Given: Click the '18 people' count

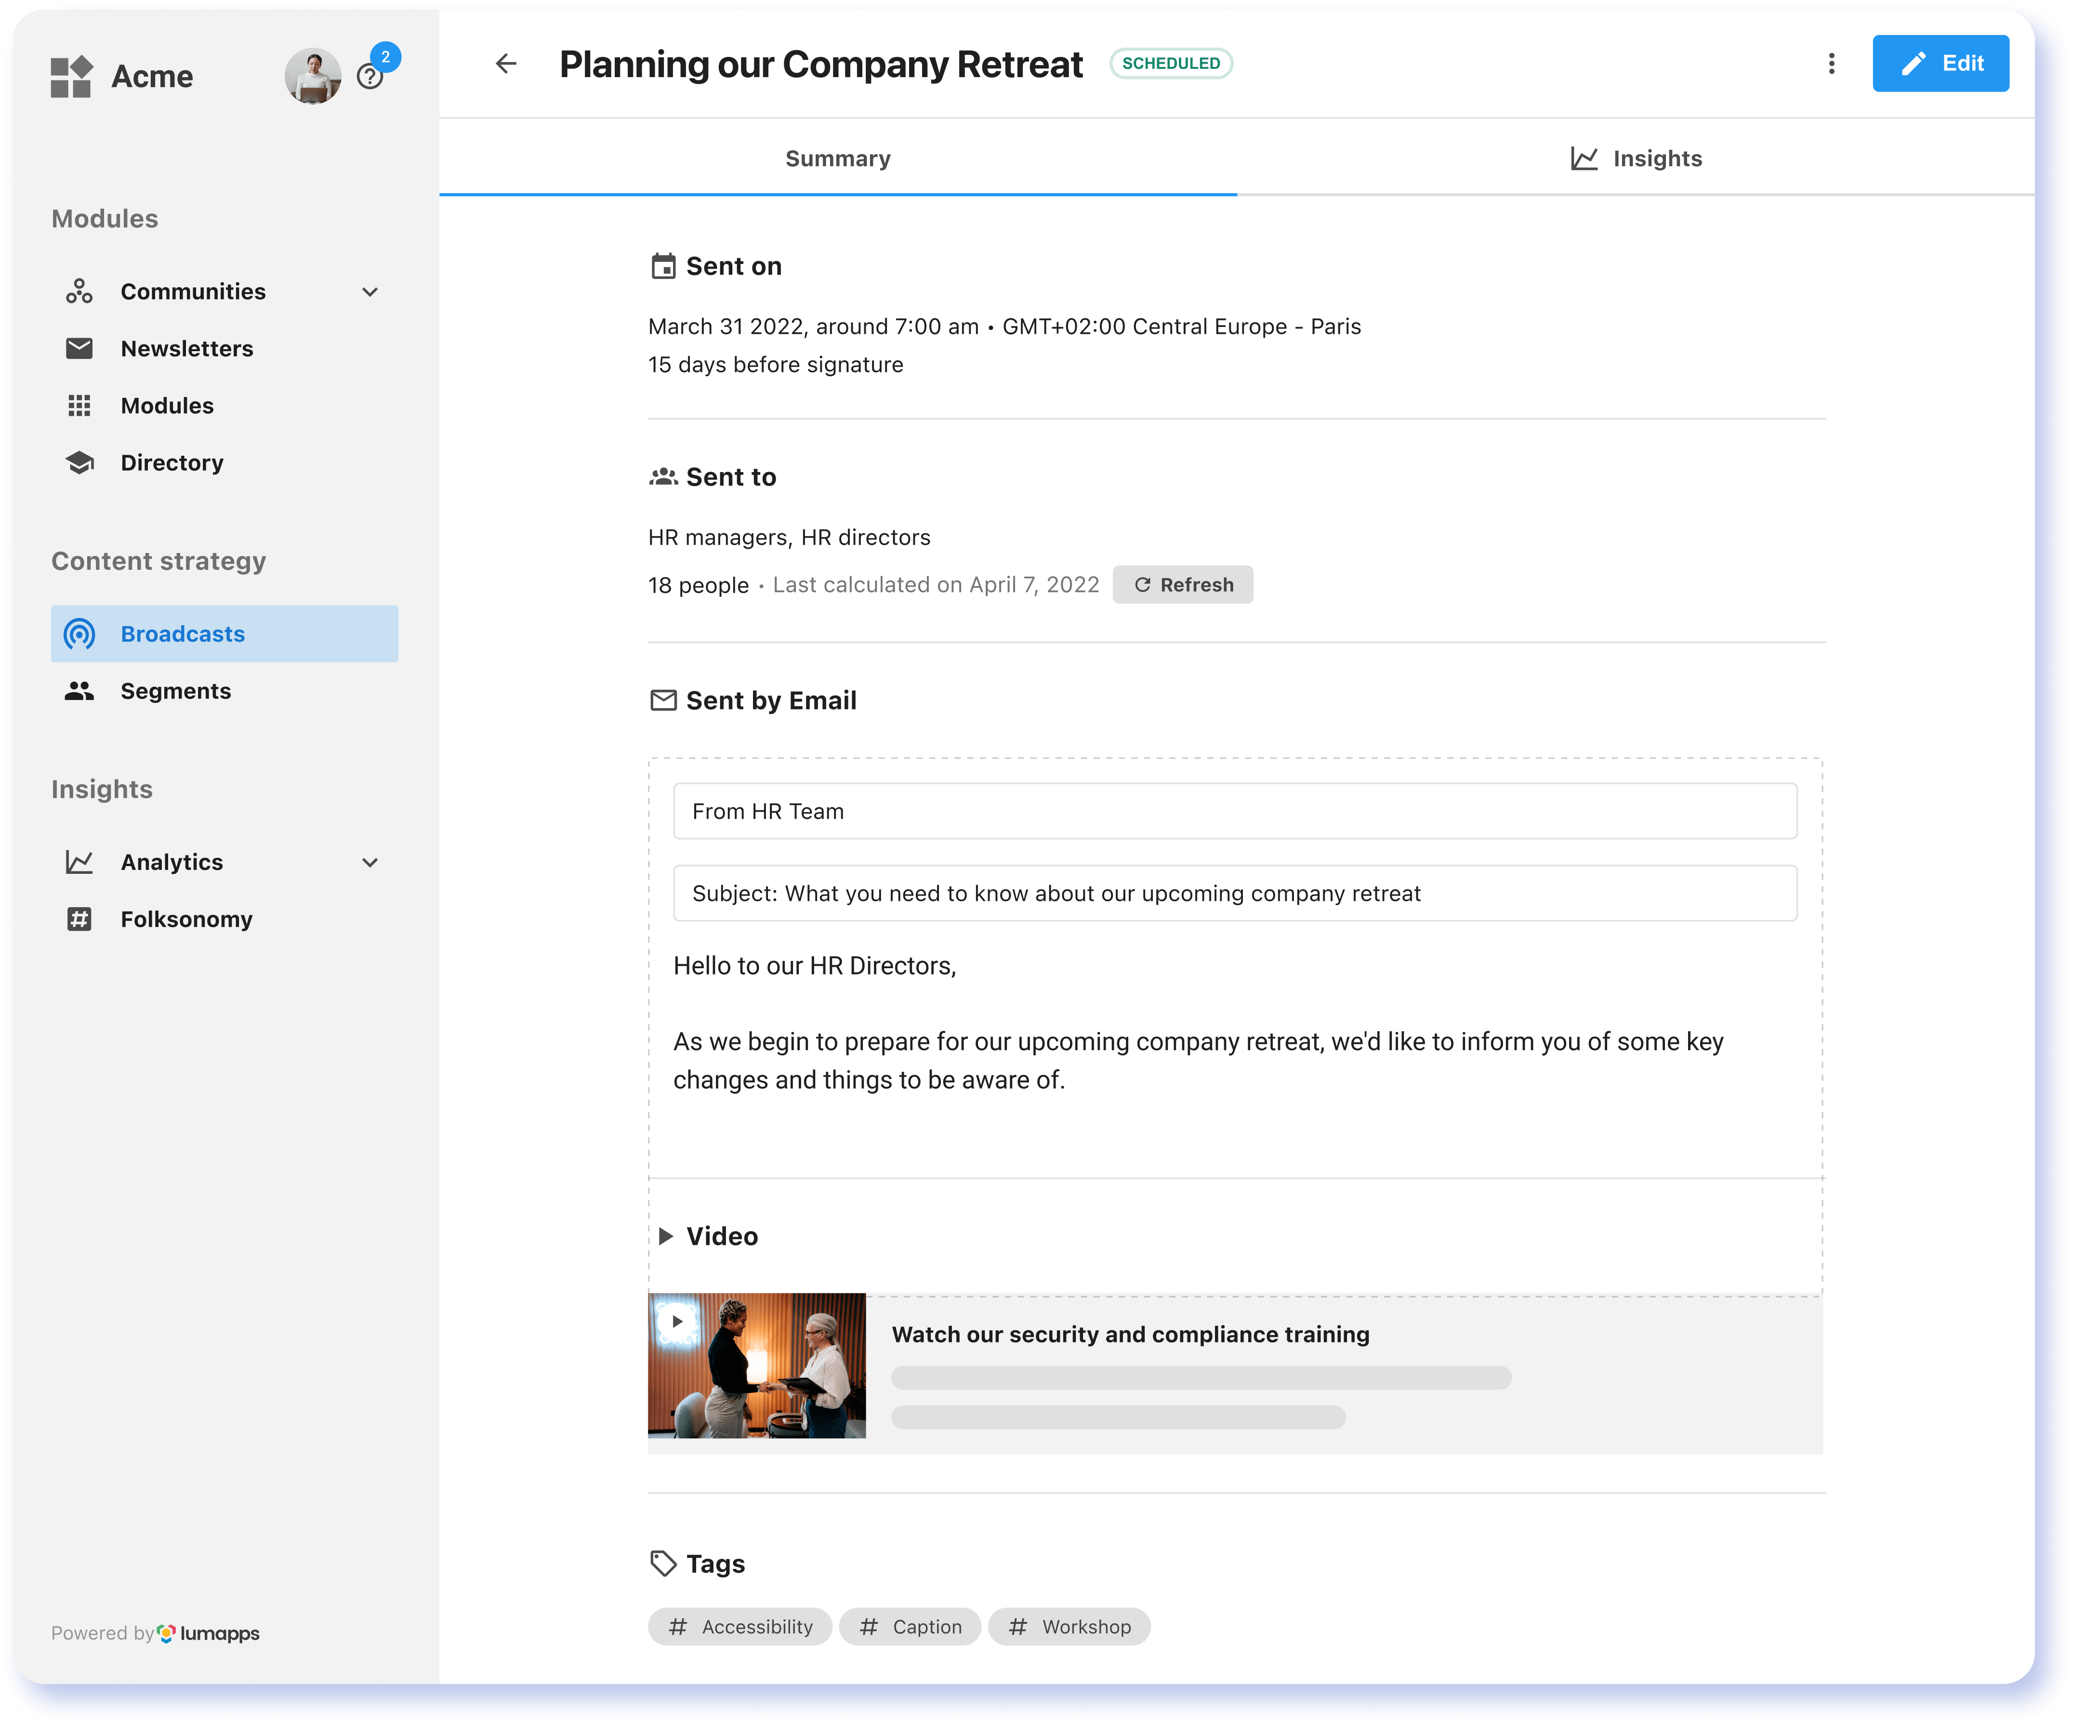Looking at the screenshot, I should click(699, 585).
